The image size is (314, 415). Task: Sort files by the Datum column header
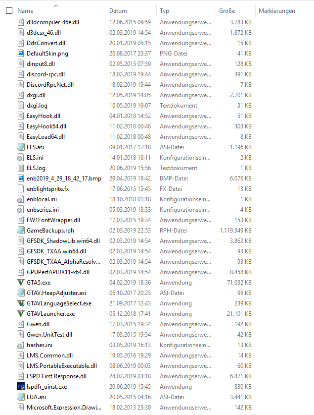(118, 11)
